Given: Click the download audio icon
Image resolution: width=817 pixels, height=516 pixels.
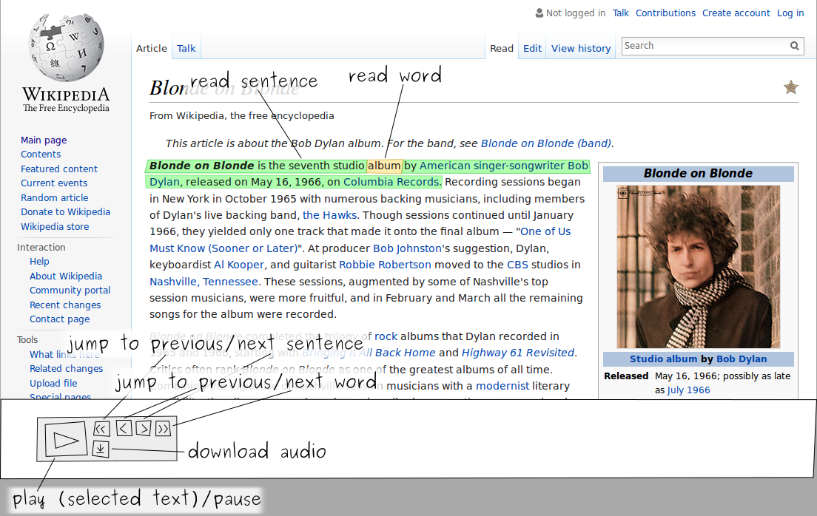Looking at the screenshot, I should pyautogui.click(x=101, y=449).
